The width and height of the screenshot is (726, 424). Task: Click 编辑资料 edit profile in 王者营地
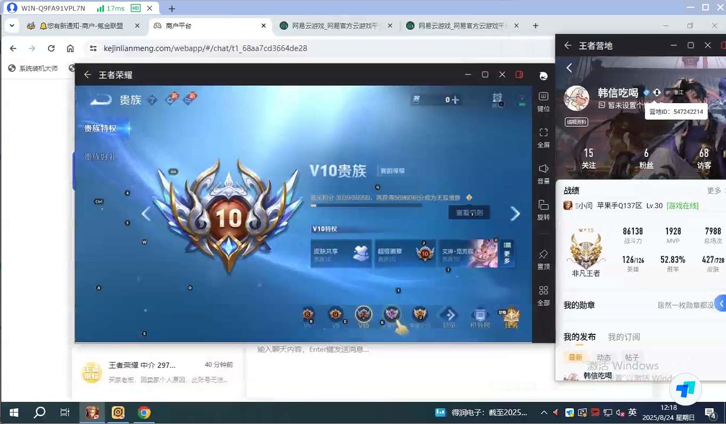pyautogui.click(x=576, y=122)
